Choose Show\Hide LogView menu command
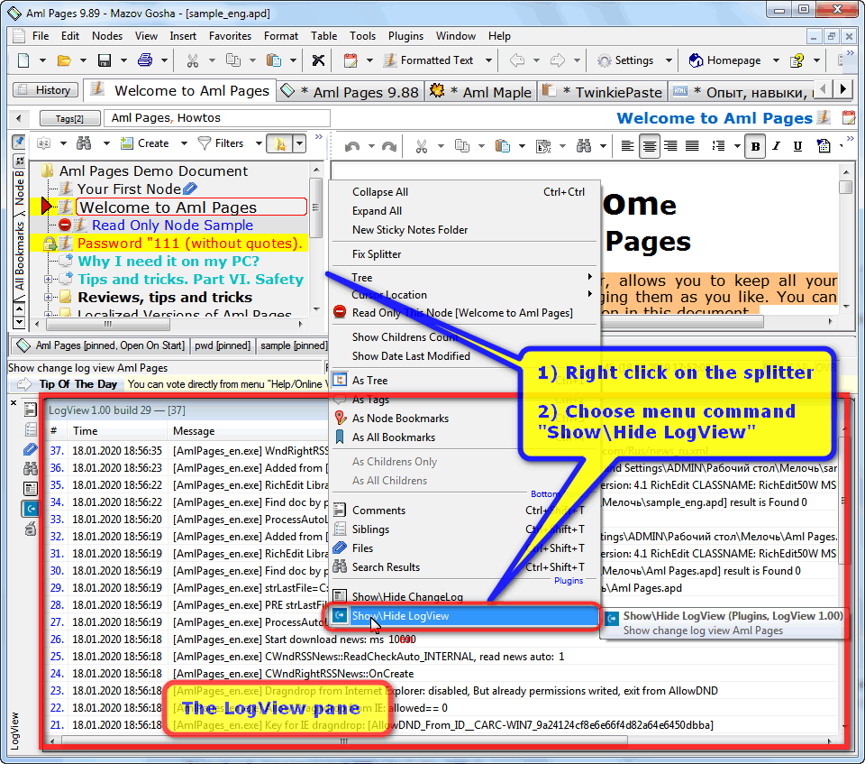 point(462,616)
